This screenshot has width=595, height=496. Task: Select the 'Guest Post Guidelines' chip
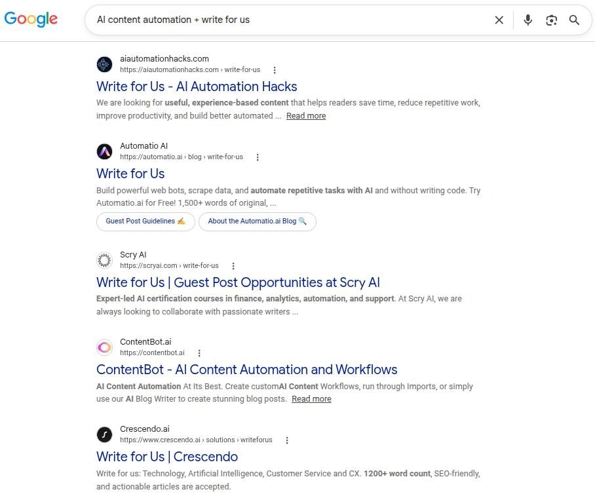[x=145, y=221]
